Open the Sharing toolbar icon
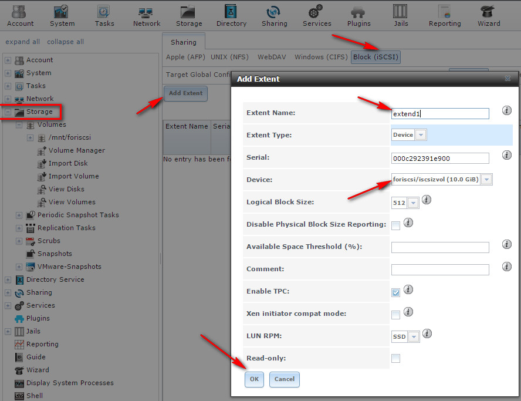This screenshot has width=521, height=401. coord(274,16)
